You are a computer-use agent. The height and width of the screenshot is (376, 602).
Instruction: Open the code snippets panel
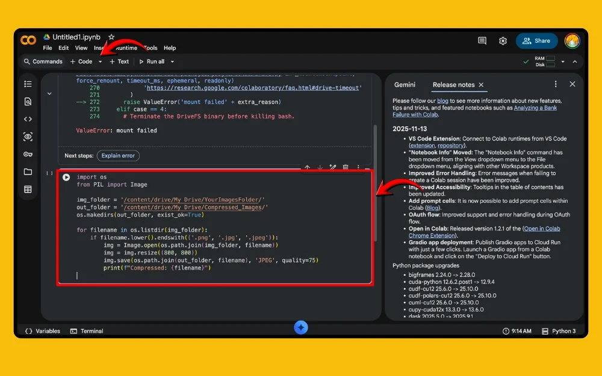pos(28,119)
